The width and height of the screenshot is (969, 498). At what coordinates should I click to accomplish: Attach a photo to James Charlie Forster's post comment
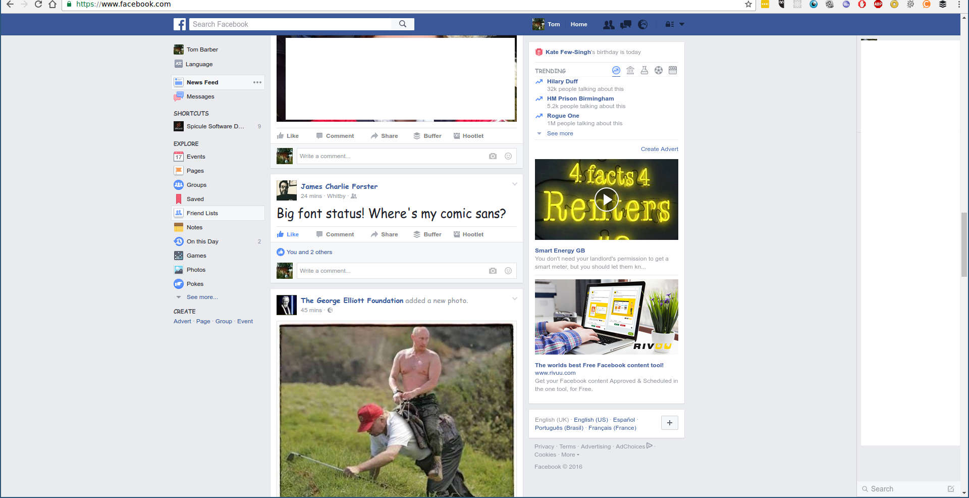[x=493, y=271]
